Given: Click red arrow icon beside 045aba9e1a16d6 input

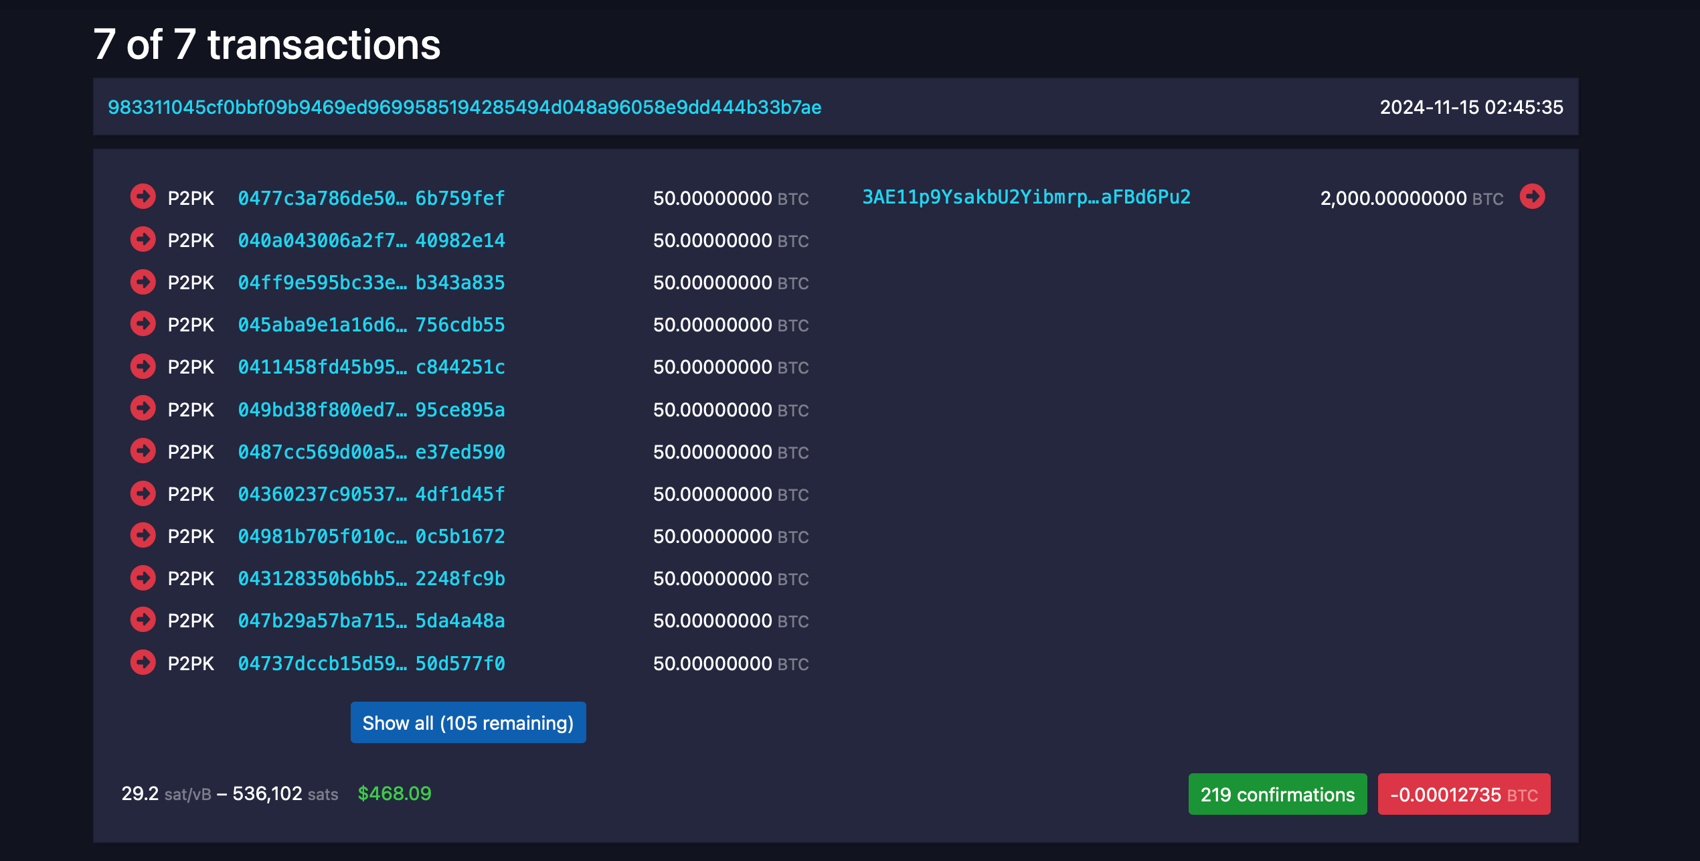Looking at the screenshot, I should (x=143, y=324).
